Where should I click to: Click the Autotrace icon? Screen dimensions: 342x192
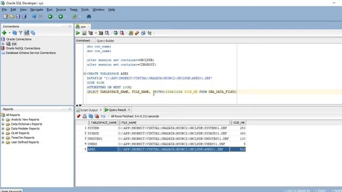(101, 33)
